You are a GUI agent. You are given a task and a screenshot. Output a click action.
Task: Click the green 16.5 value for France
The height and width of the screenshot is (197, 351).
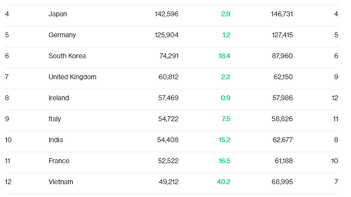point(224,161)
